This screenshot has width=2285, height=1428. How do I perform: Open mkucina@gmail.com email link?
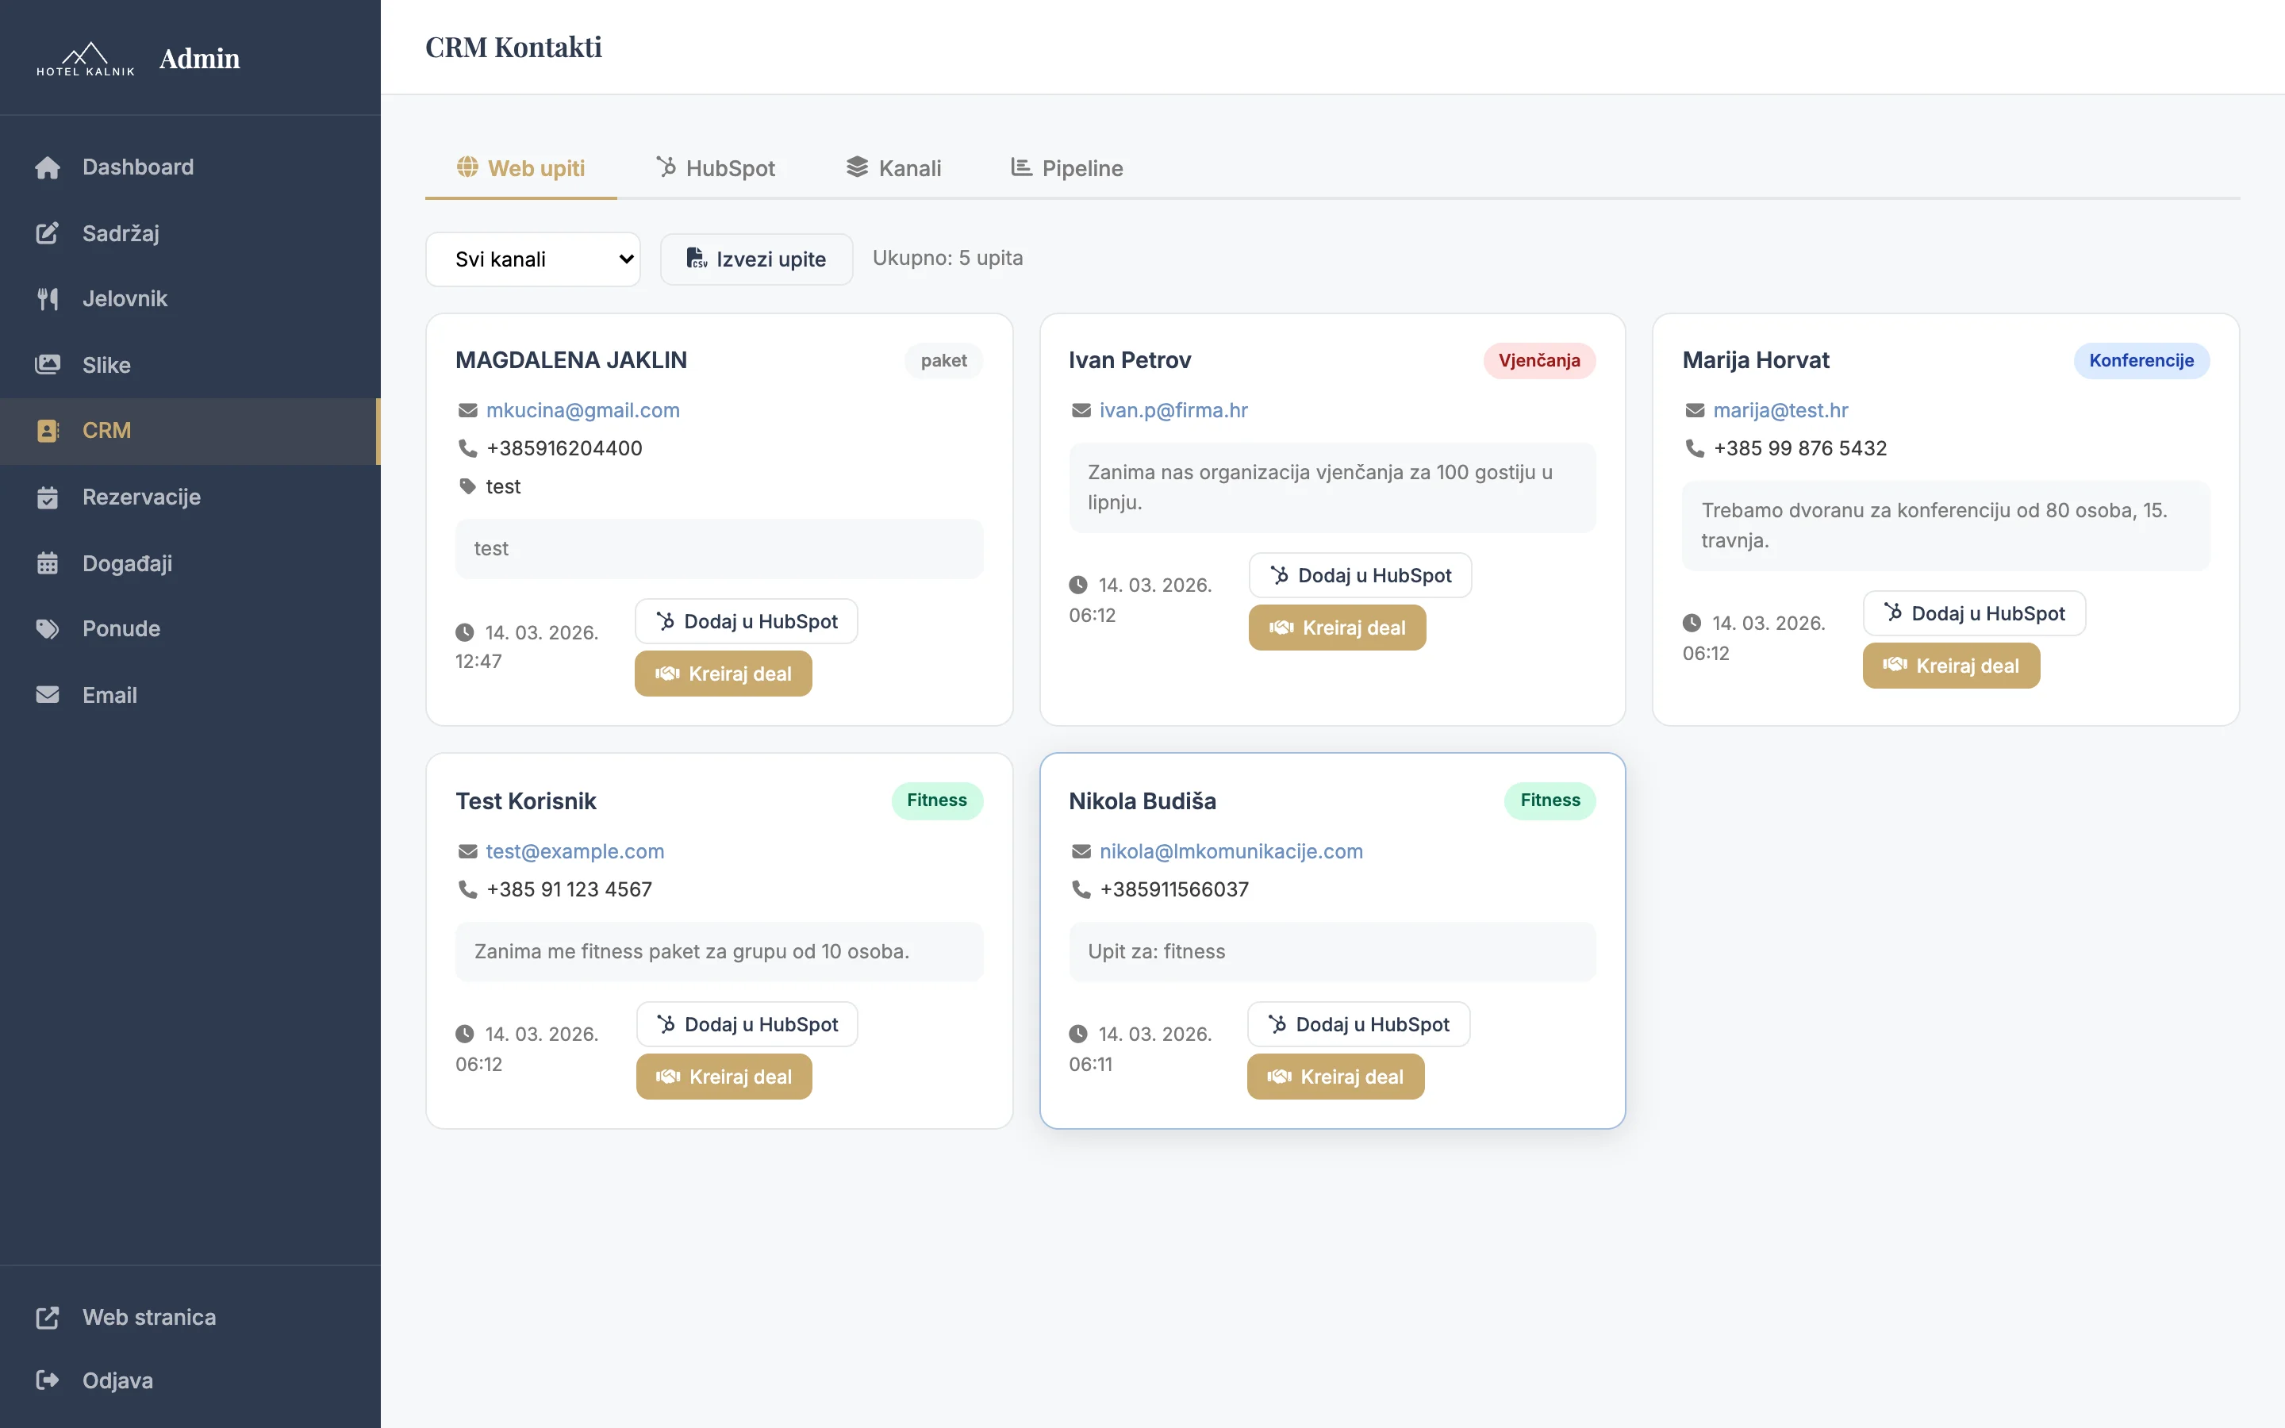click(x=582, y=410)
